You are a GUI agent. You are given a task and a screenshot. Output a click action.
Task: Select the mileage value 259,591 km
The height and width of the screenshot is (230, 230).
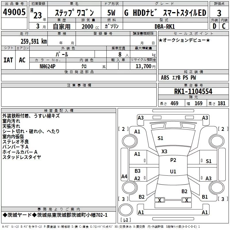tap(34, 41)
